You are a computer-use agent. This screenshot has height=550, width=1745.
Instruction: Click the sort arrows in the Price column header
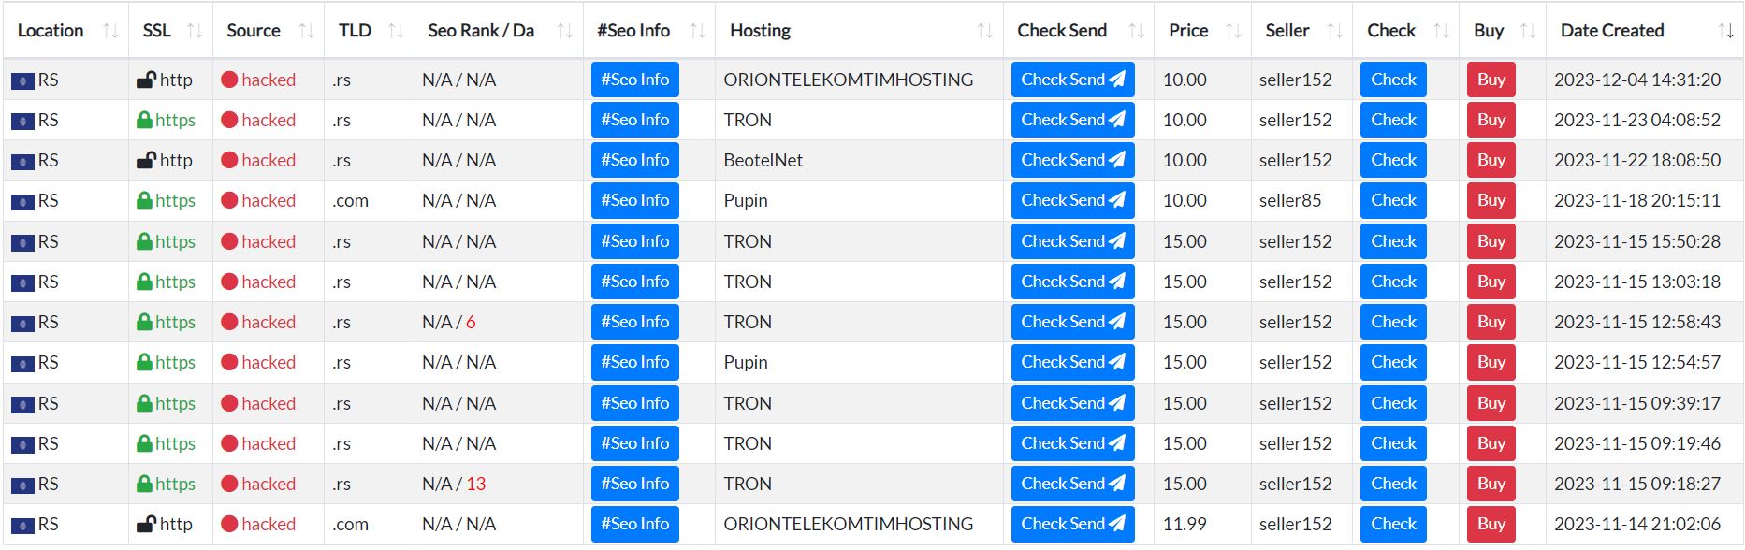point(1233,31)
